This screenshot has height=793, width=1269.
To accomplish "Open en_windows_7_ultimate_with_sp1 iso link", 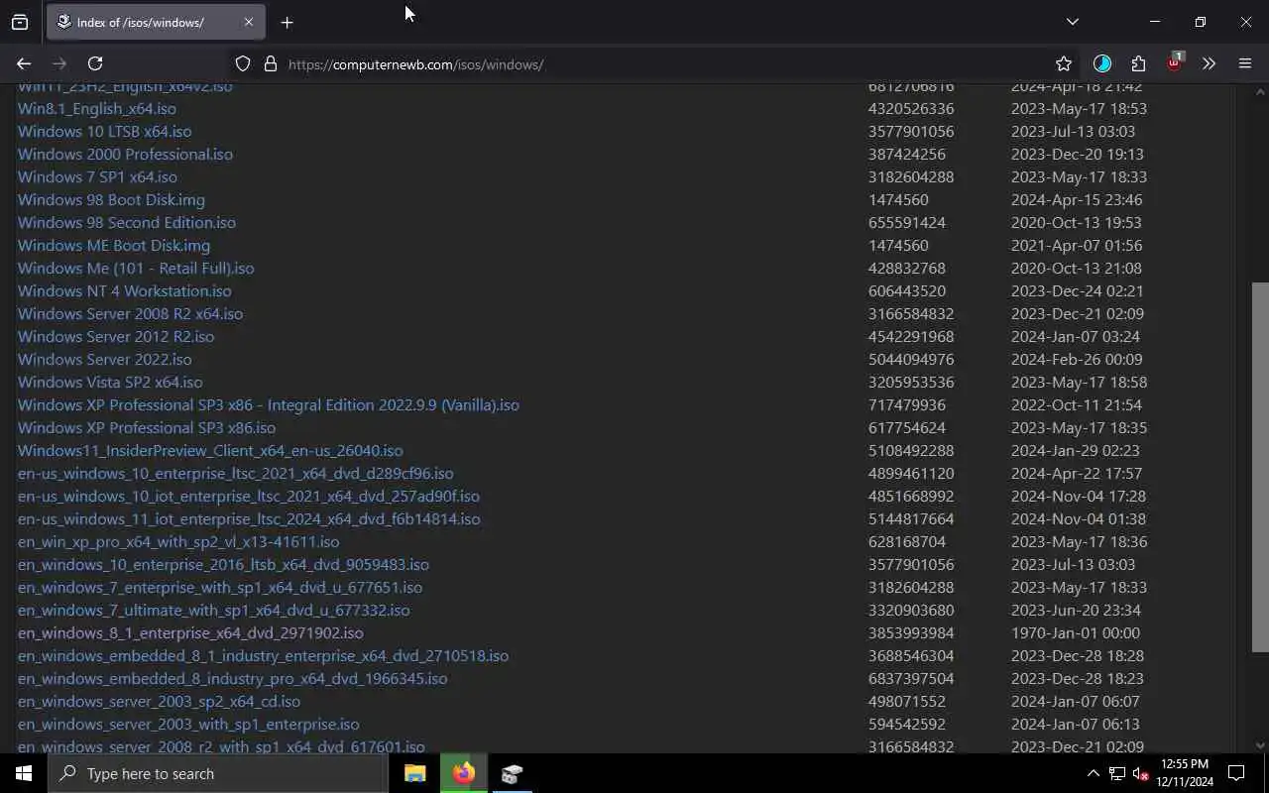I will tap(213, 610).
